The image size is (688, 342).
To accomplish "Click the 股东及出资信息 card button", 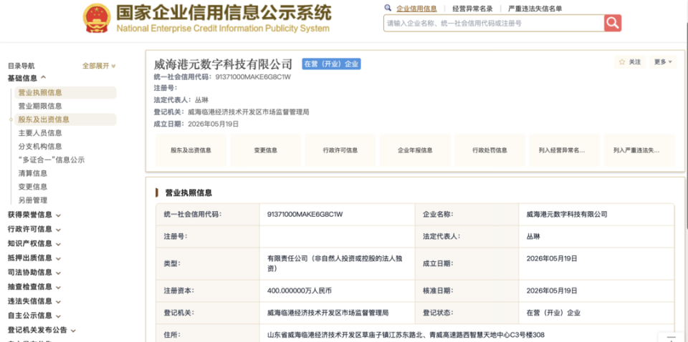I will (x=191, y=150).
